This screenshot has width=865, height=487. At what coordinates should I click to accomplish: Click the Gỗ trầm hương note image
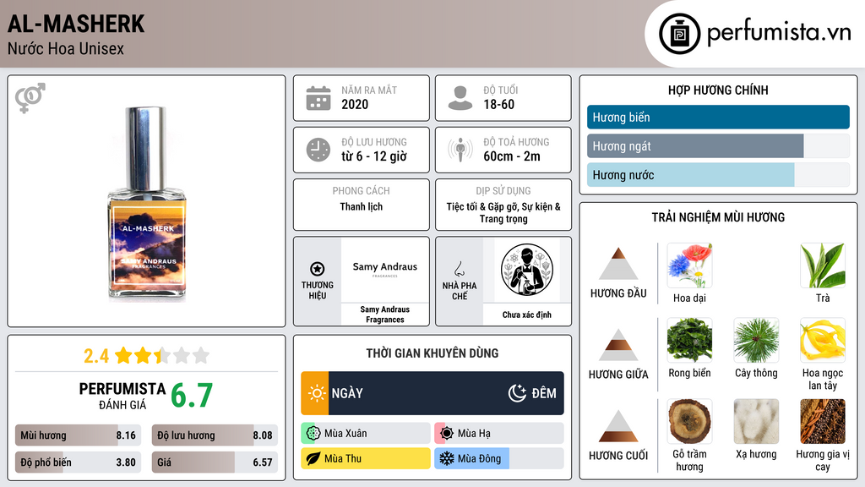[x=689, y=421]
